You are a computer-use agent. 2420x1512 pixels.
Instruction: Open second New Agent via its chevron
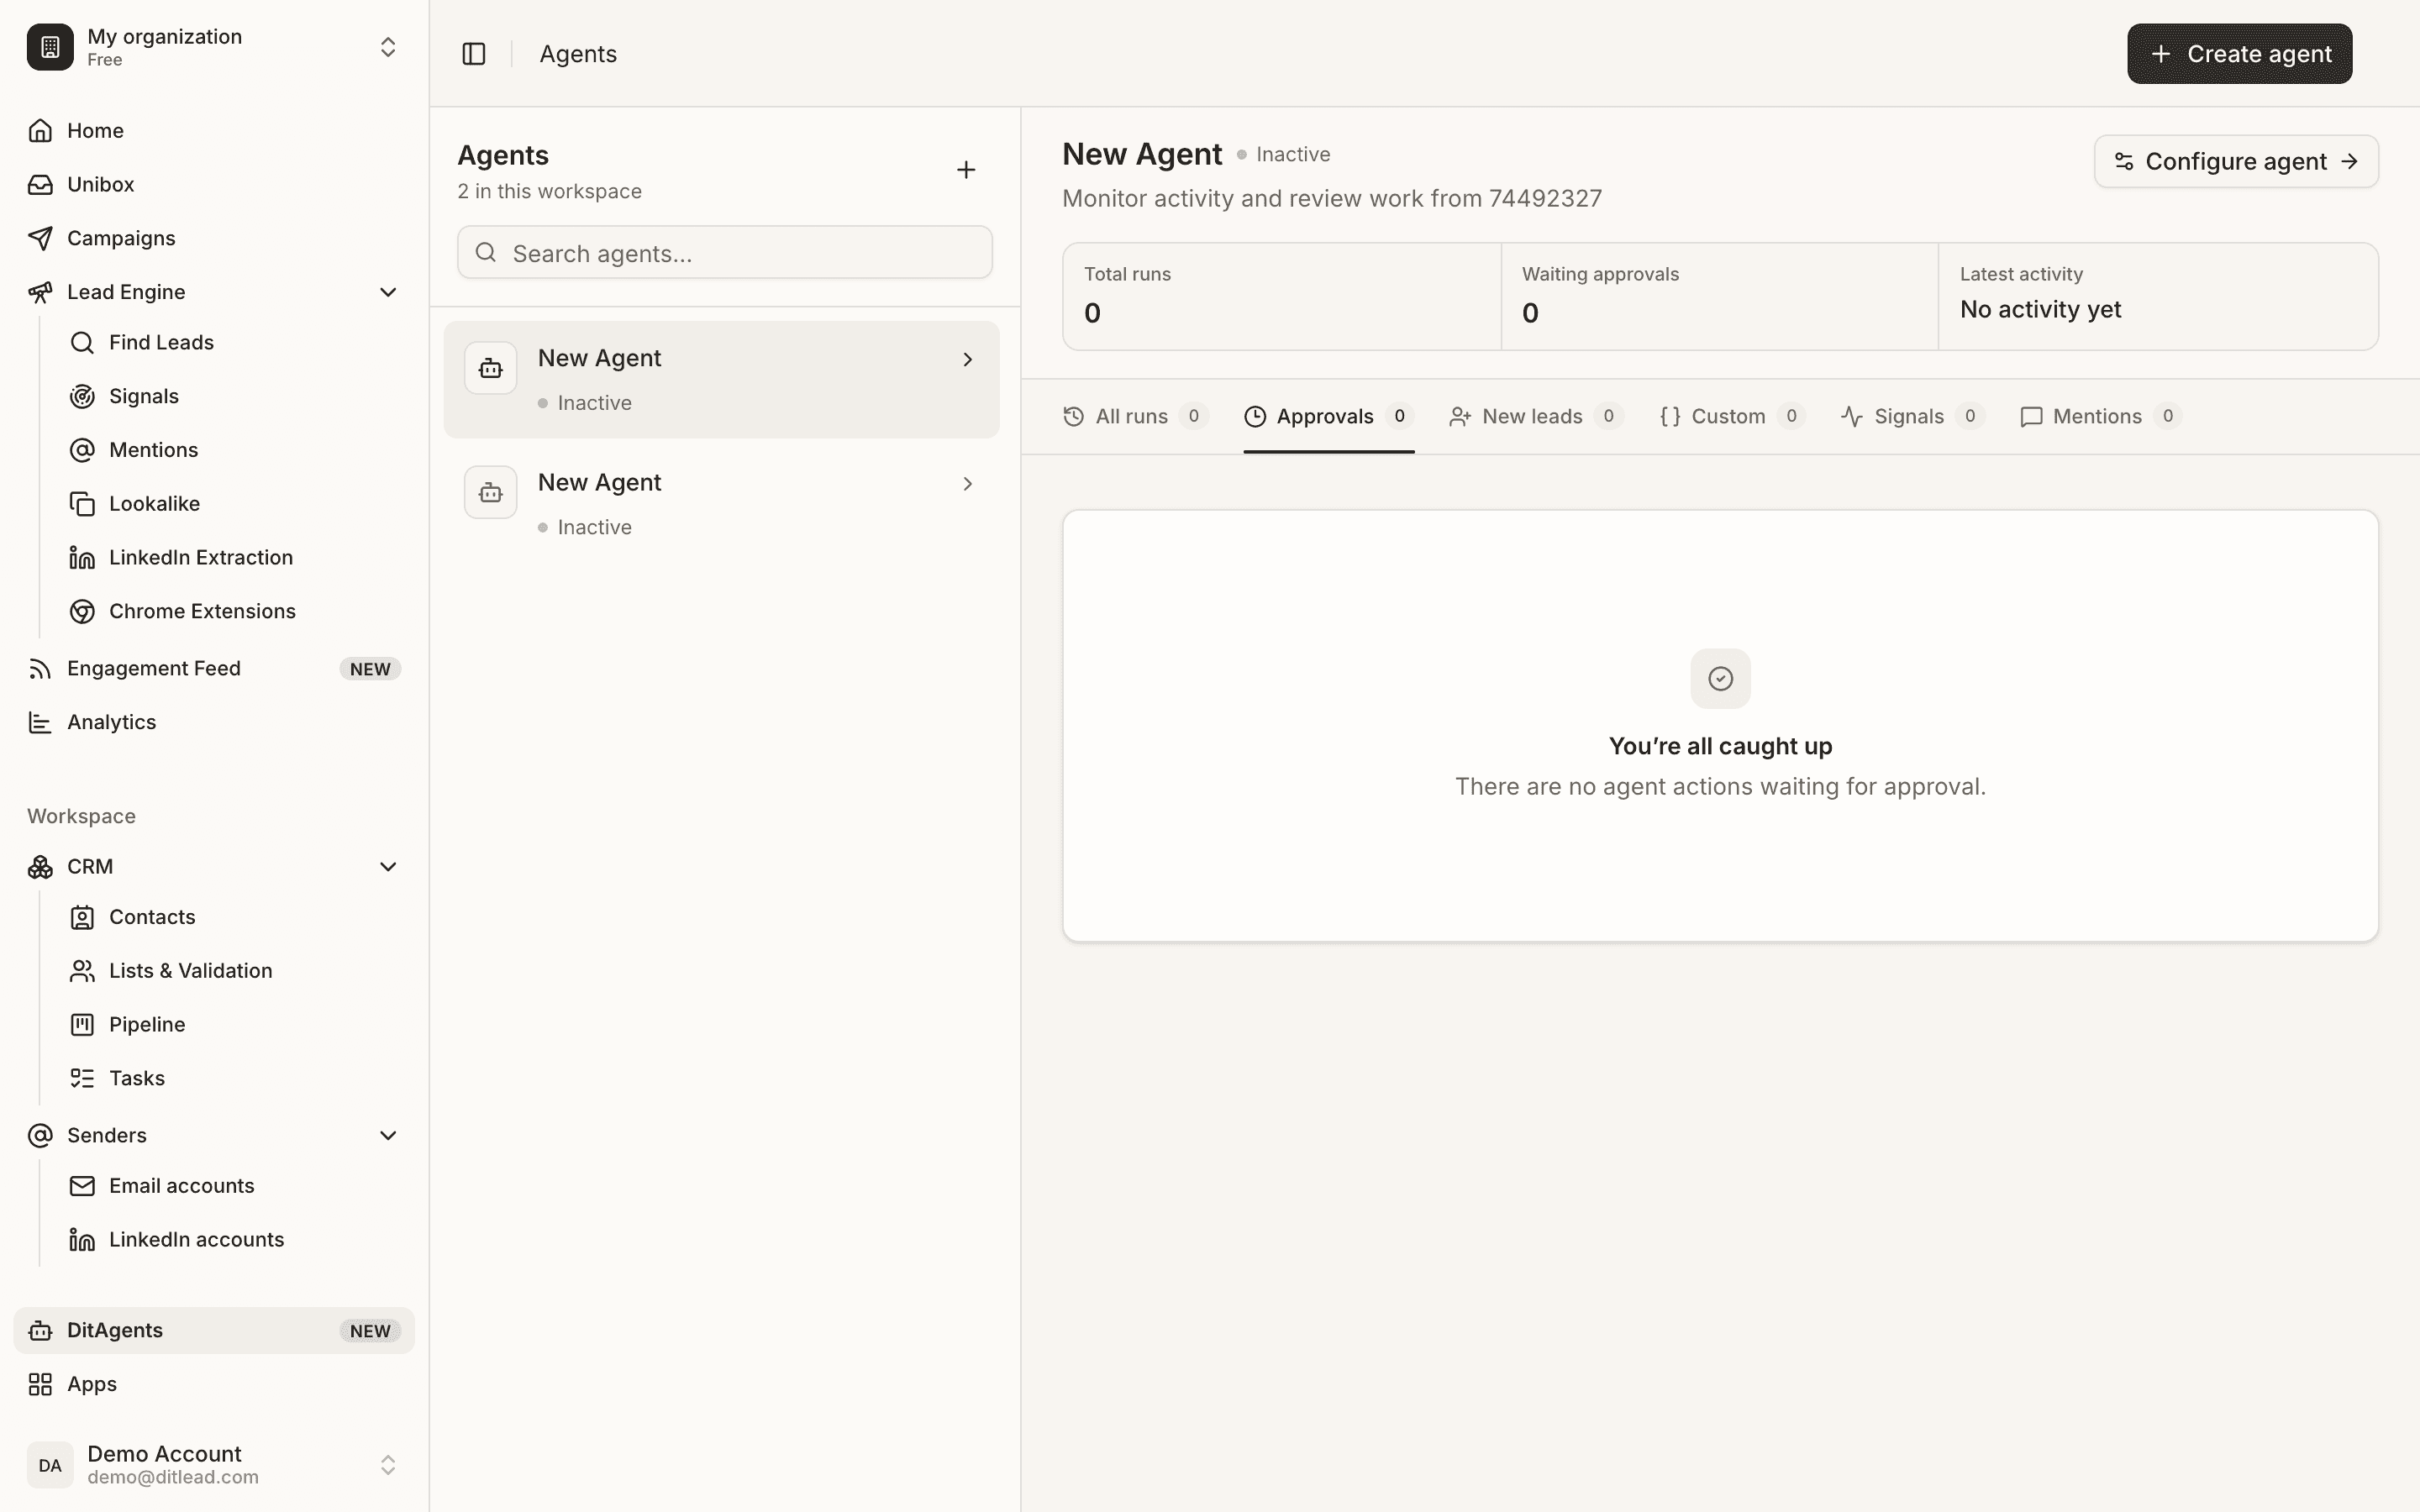[967, 484]
